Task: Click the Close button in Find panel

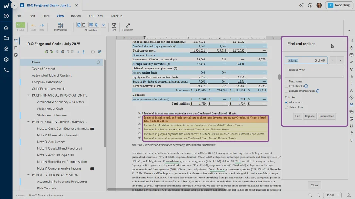Action: [x=314, y=185]
